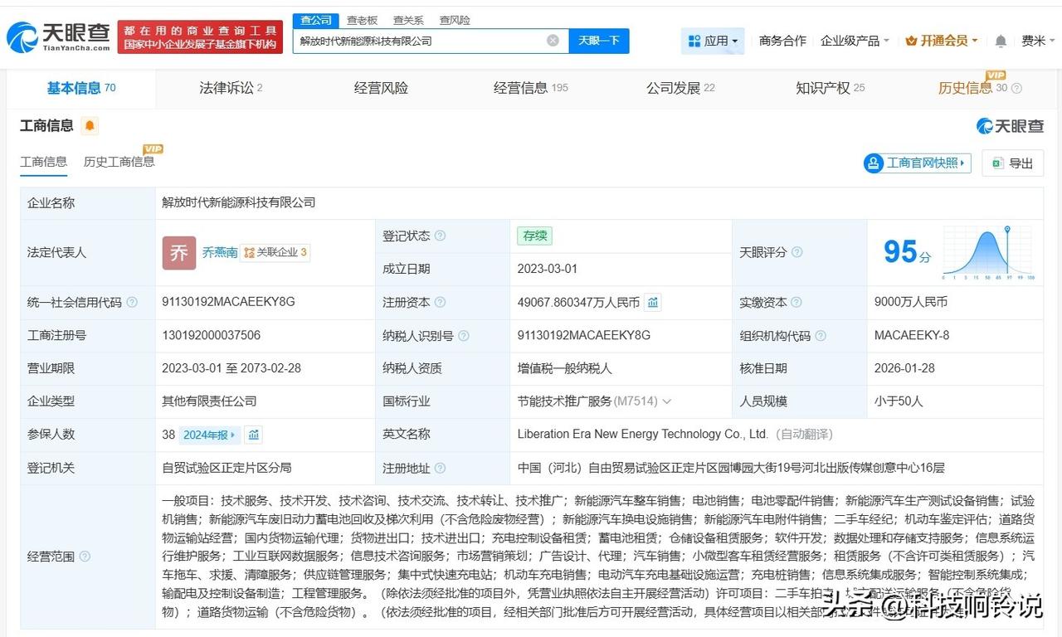Screen dimensions: 1062x637
Task: Open 工商官网快照 snapshot
Action: pyautogui.click(x=917, y=163)
